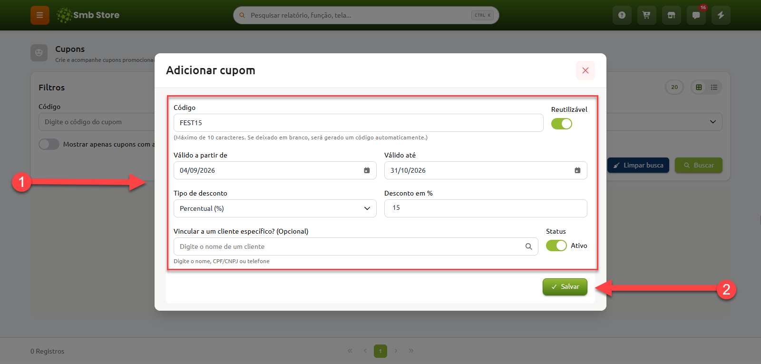Image resolution: width=761 pixels, height=364 pixels.
Task: Click the Cupons page icon
Action: [x=39, y=53]
